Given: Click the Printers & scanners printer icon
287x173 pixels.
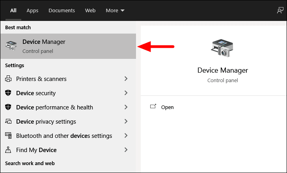Looking at the screenshot, I should 8,79.
